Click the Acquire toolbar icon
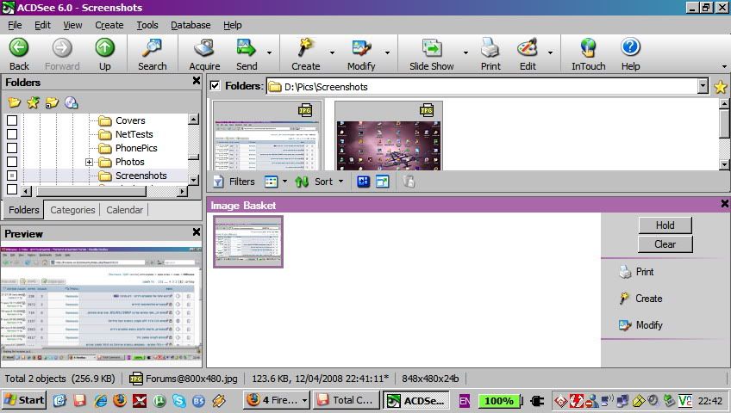Screen dimensions: 731x413 coord(204,47)
